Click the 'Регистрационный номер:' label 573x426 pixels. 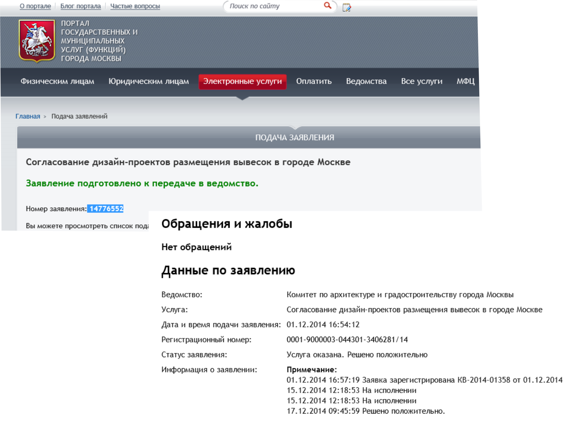tap(206, 340)
